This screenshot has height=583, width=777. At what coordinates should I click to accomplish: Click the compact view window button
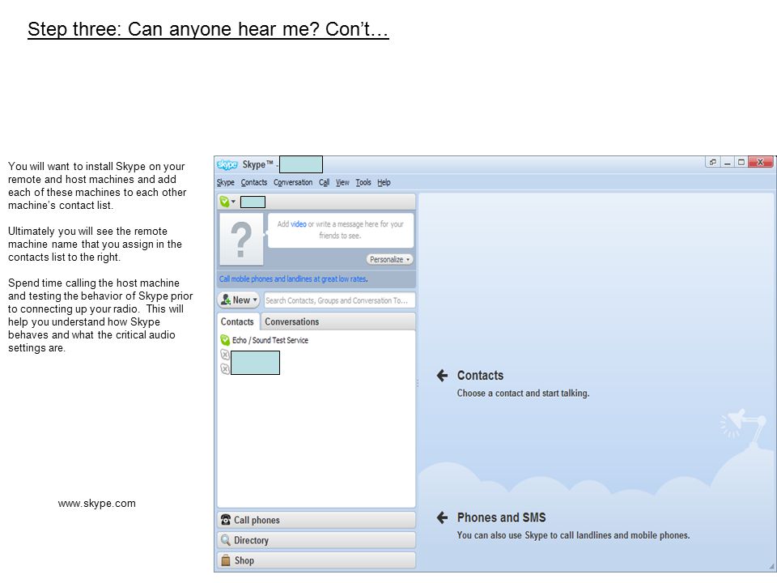point(712,162)
